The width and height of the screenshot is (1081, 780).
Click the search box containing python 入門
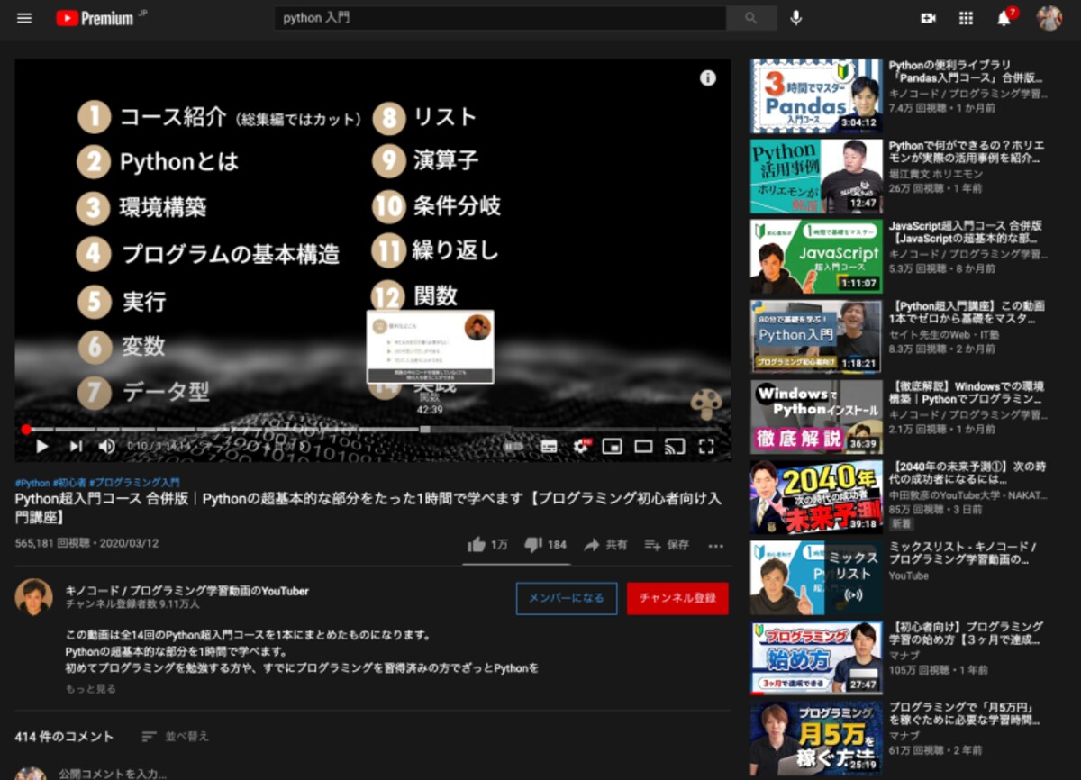click(x=500, y=18)
